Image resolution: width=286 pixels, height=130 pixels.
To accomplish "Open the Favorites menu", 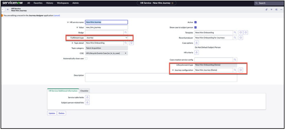I will 38,3.
